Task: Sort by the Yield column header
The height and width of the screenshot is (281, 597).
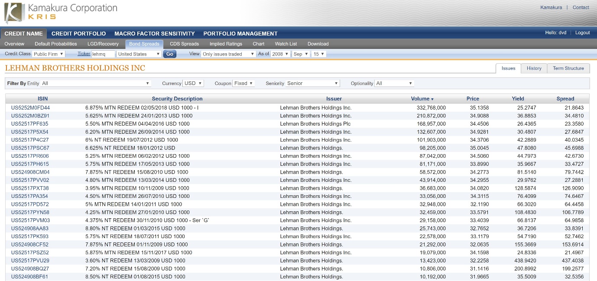Action: click(518, 99)
